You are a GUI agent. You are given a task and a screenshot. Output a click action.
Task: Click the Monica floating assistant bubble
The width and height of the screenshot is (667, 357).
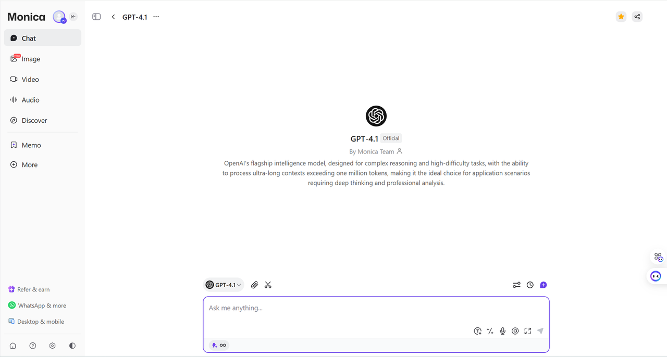(656, 276)
